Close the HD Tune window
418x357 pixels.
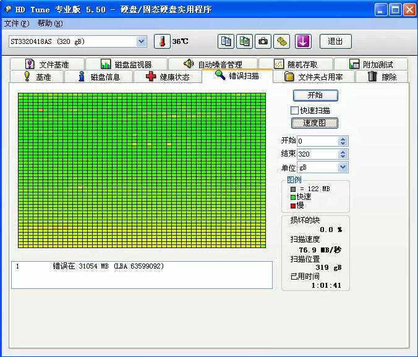409,10
